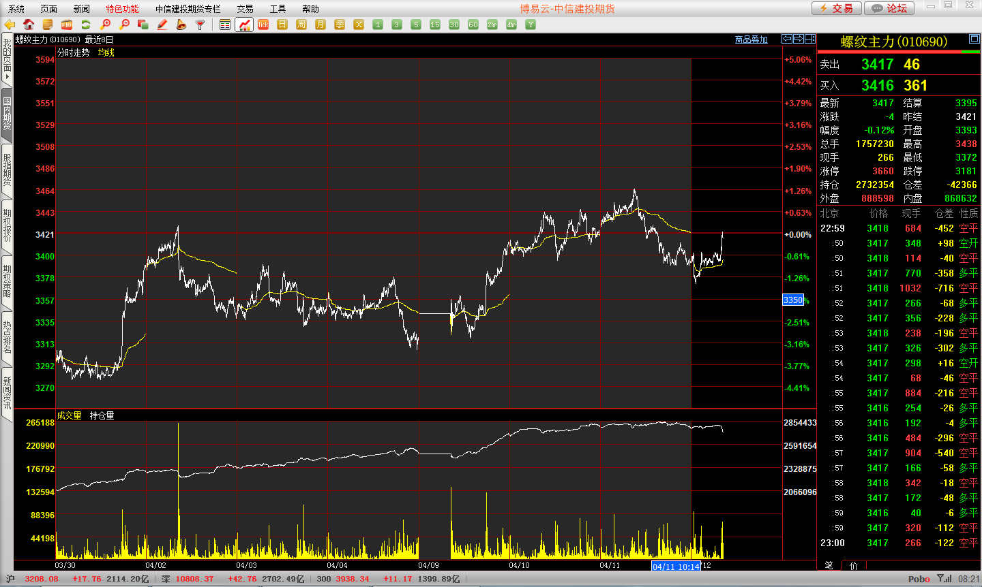Select 5-minute chart period
The width and height of the screenshot is (982, 587).
(416, 25)
